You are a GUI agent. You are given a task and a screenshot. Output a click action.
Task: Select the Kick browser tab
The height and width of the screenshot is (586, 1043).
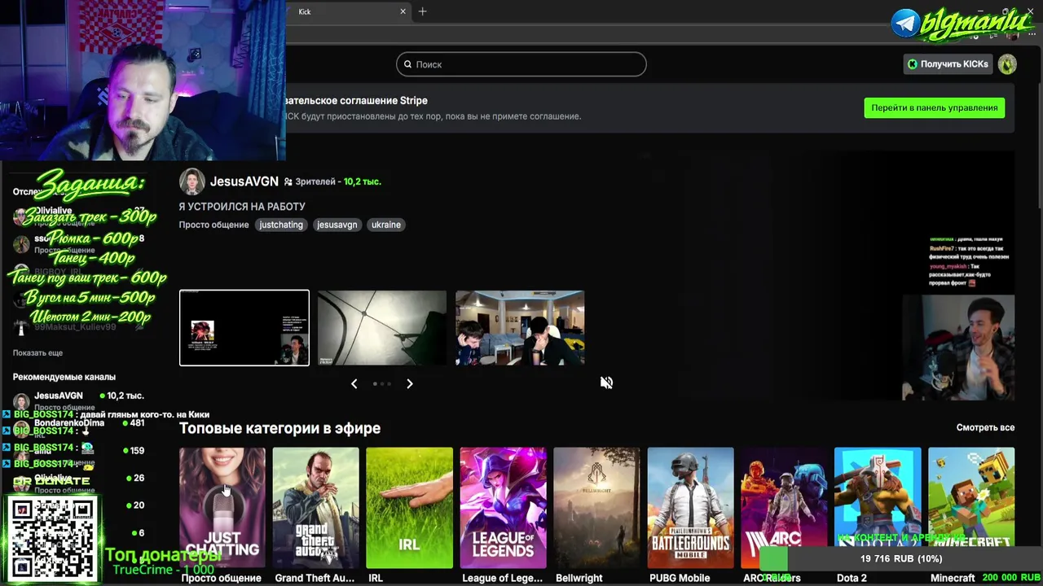(349, 11)
